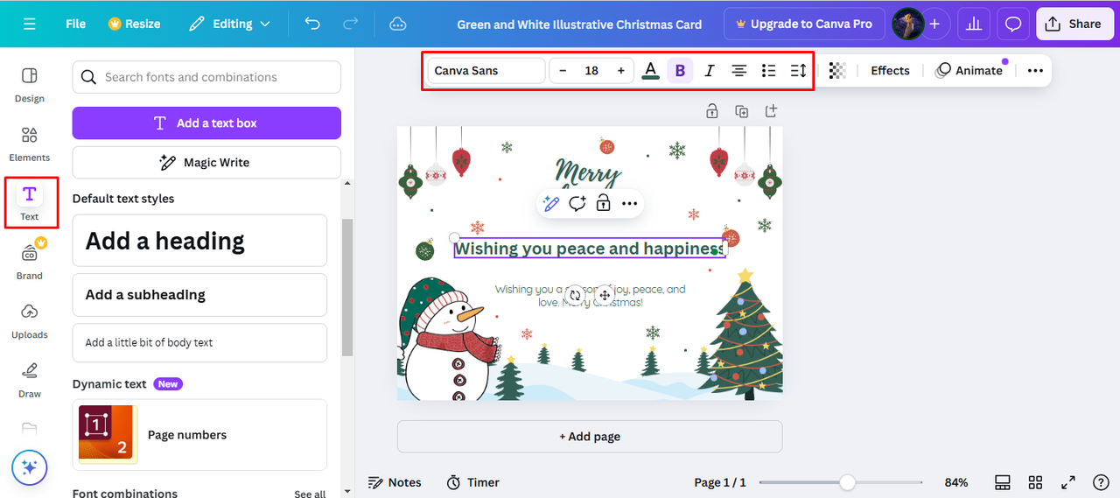Change text alignment
The image size is (1120, 498).
point(739,70)
